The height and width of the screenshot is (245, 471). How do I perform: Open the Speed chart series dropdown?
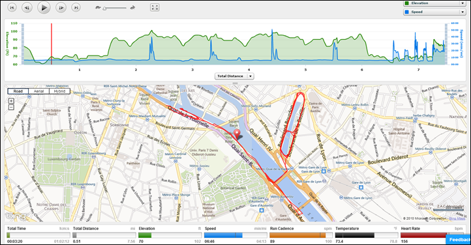pos(434,12)
